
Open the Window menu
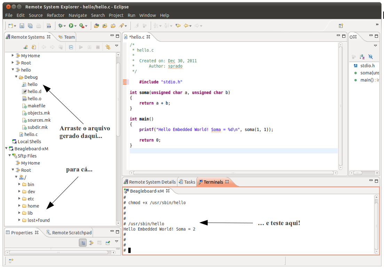(x=147, y=15)
